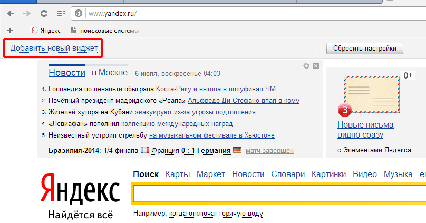Click the browser forward arrow

26,13
